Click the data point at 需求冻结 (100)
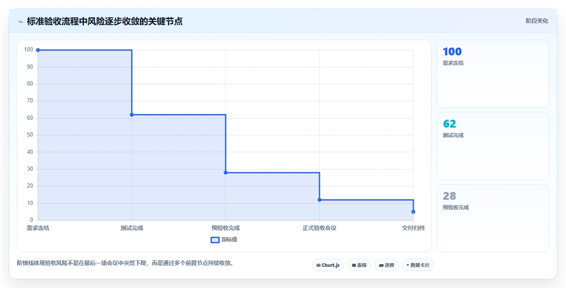566x288 pixels. coord(38,50)
